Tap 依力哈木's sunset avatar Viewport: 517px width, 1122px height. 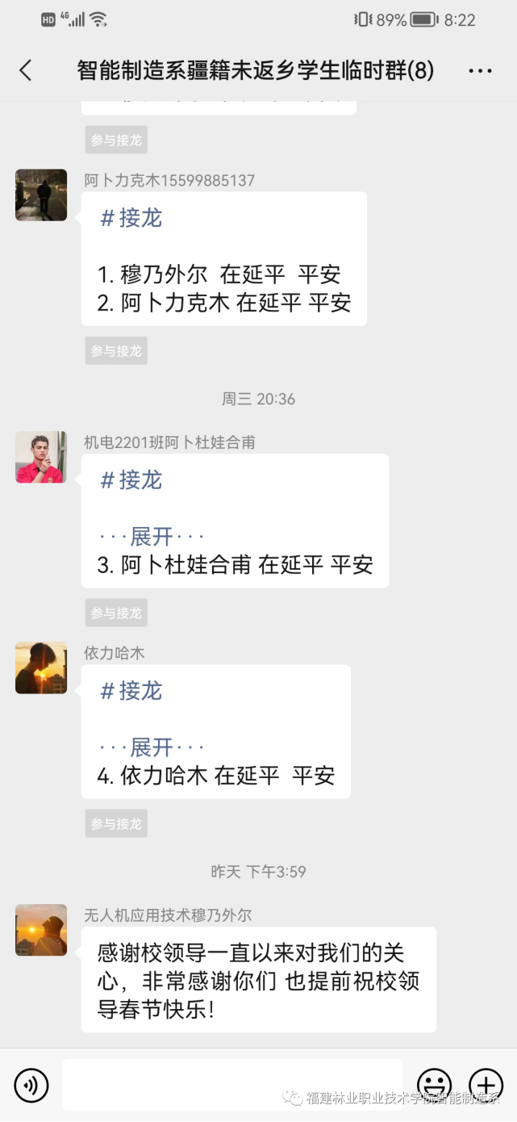click(41, 668)
